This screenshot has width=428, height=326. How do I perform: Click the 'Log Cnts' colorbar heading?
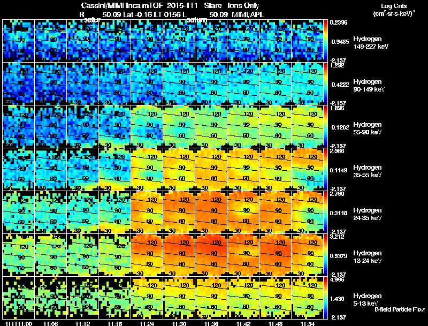coord(394,6)
